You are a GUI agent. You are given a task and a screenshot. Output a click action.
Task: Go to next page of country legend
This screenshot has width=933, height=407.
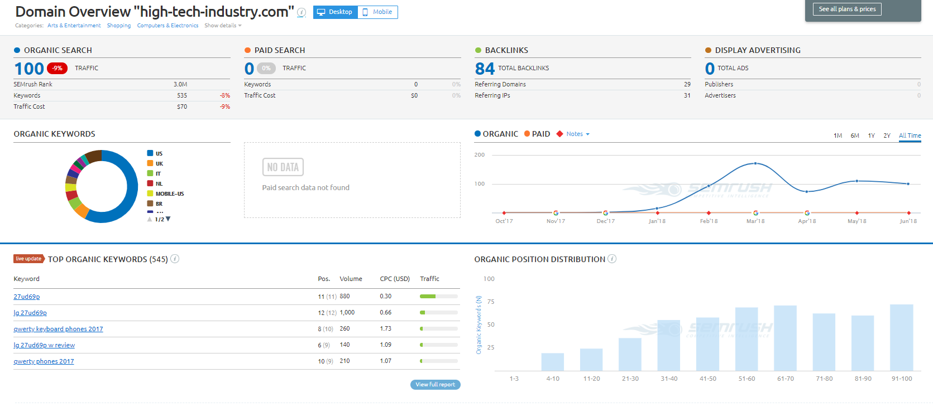[168, 219]
